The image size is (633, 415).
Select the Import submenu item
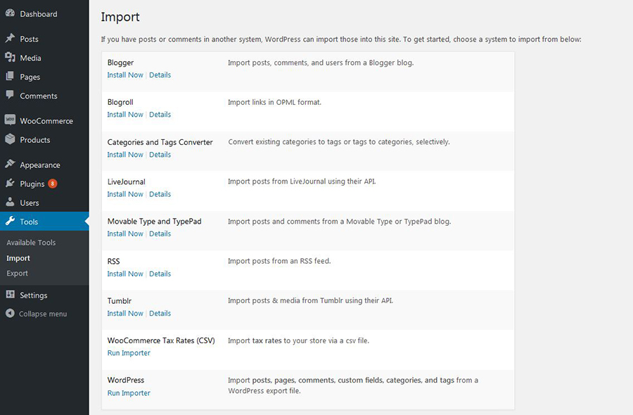[x=18, y=258]
